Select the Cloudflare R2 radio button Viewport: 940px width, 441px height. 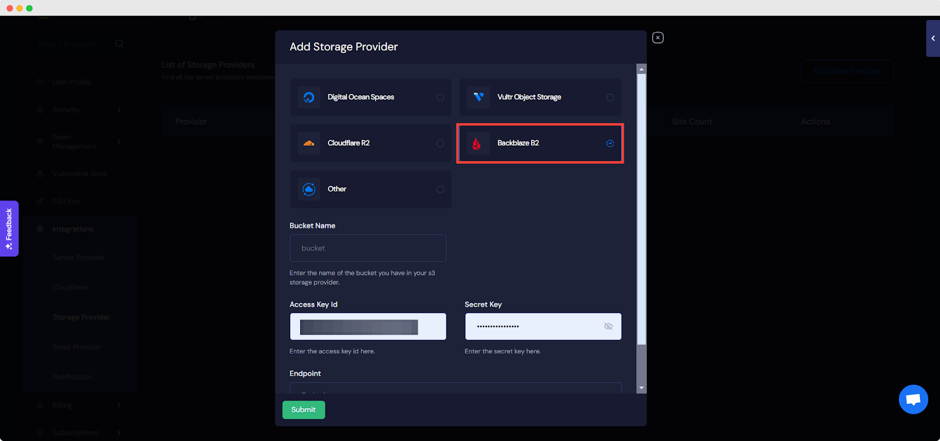coord(440,143)
